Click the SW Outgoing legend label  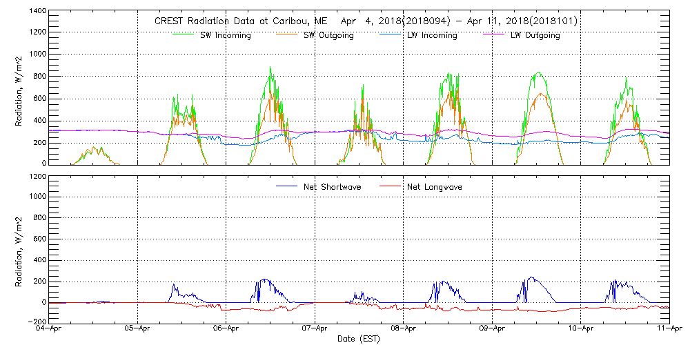point(328,35)
